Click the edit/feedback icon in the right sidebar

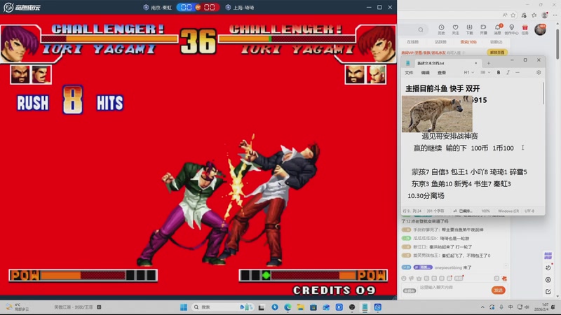pyautogui.click(x=548, y=292)
